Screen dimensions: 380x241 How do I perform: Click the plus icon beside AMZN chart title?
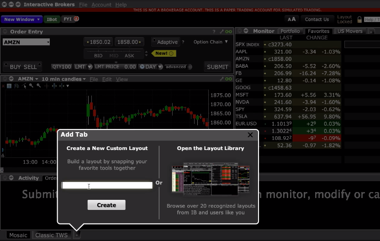[x=11, y=79]
